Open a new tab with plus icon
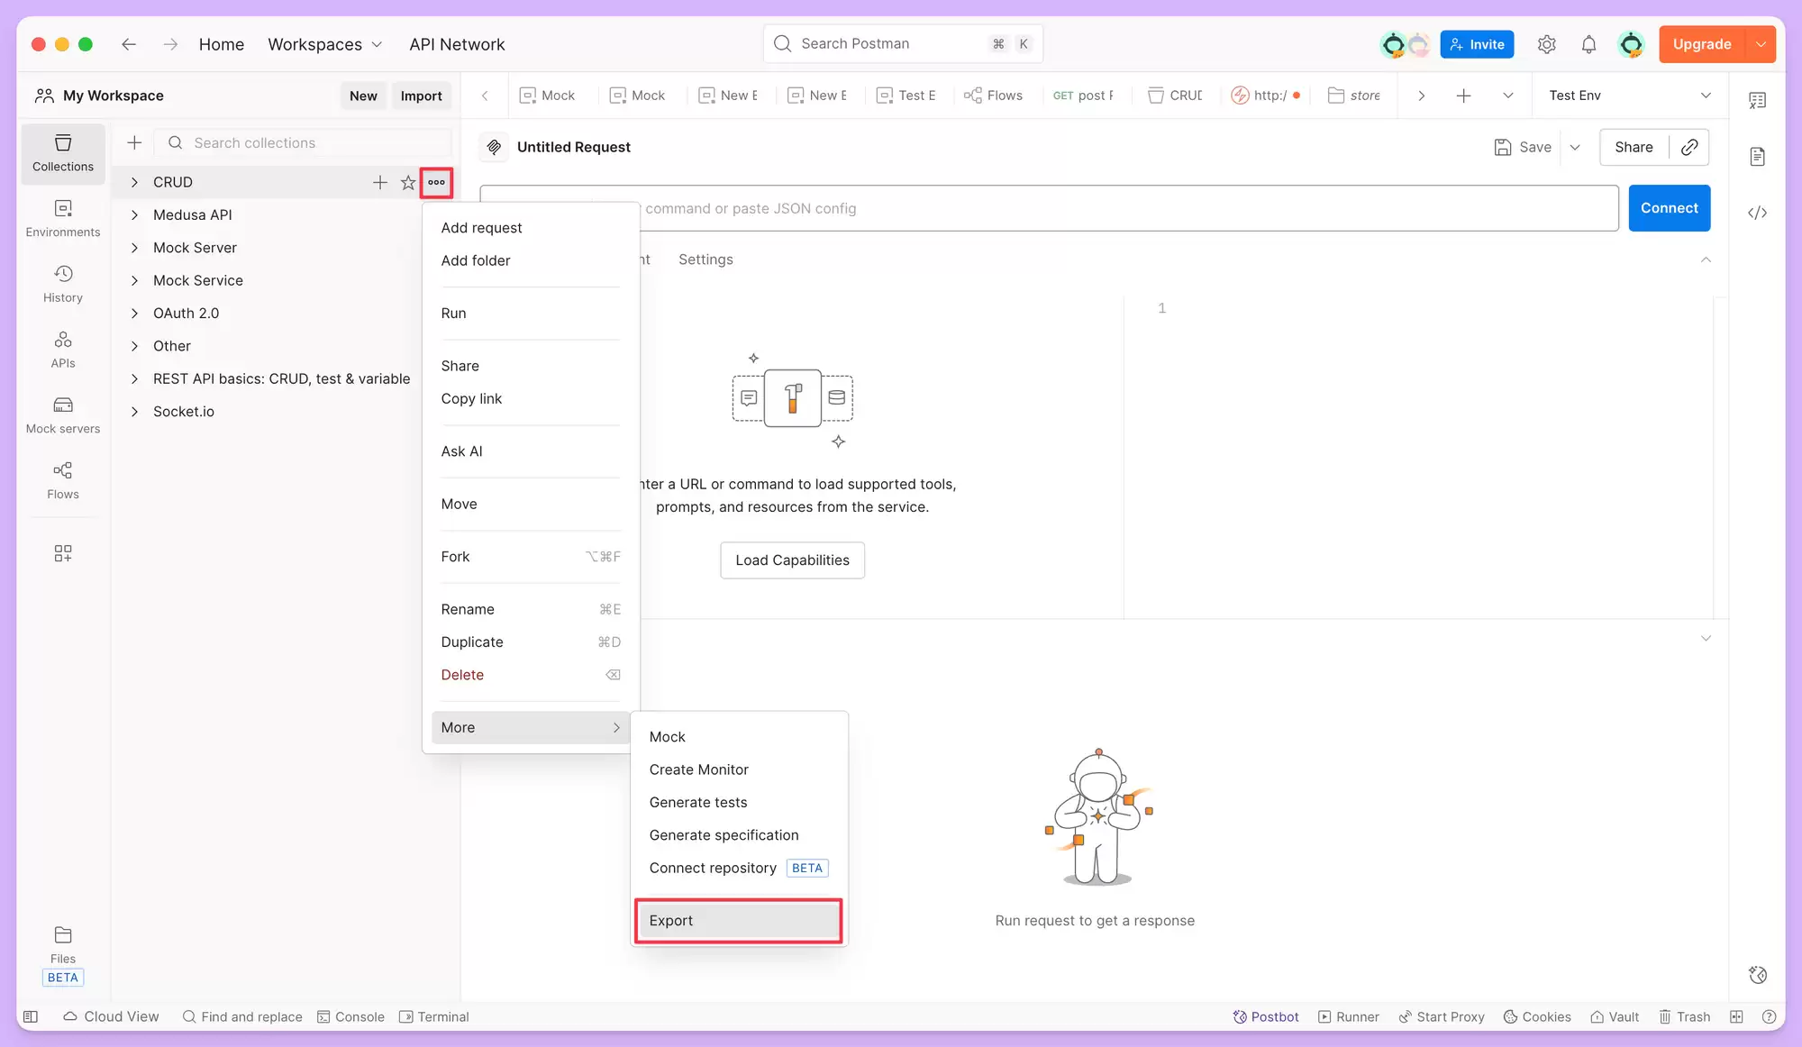 1464,96
